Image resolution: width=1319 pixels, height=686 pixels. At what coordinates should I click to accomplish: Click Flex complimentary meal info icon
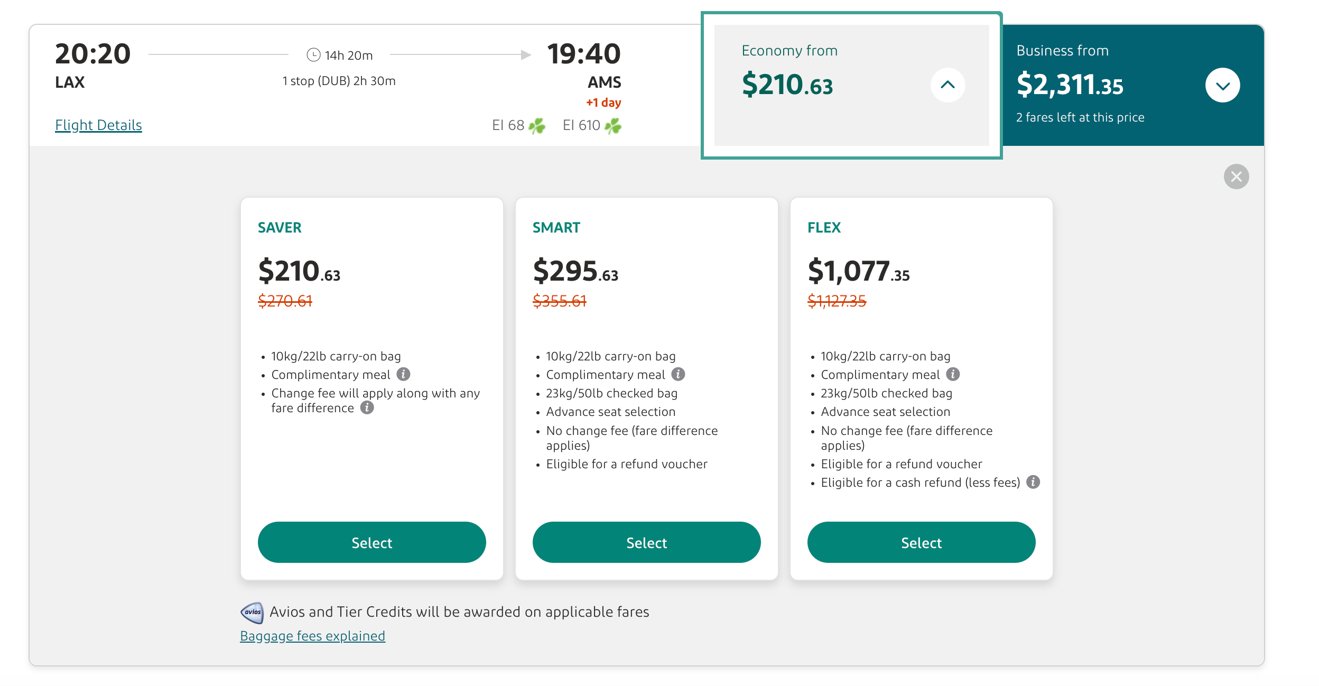953,374
